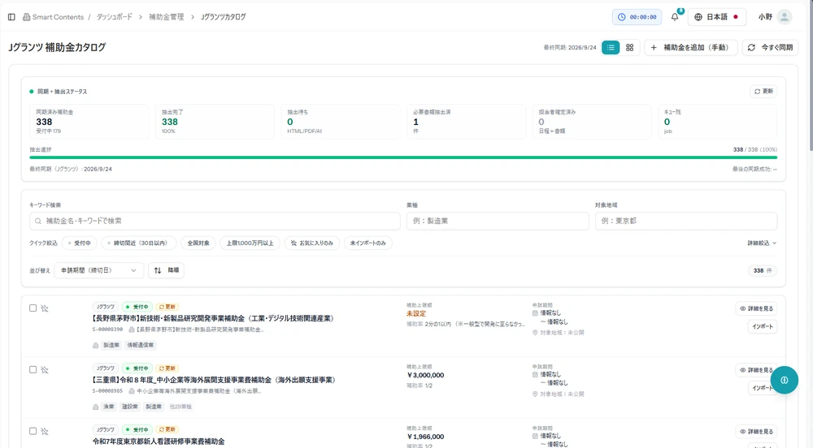Click the 抽出進捗 progress bar
The width and height of the screenshot is (813, 448).
pyautogui.click(x=403, y=157)
